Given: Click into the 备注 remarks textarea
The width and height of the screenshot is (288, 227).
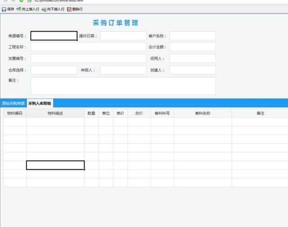Looking at the screenshot, I should [x=123, y=86].
